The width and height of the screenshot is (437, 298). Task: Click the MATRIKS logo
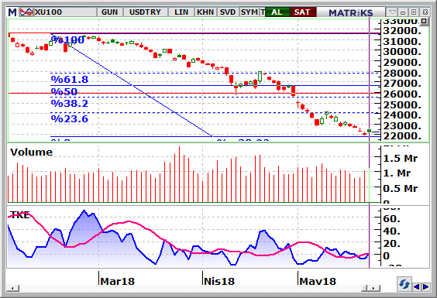[351, 12]
